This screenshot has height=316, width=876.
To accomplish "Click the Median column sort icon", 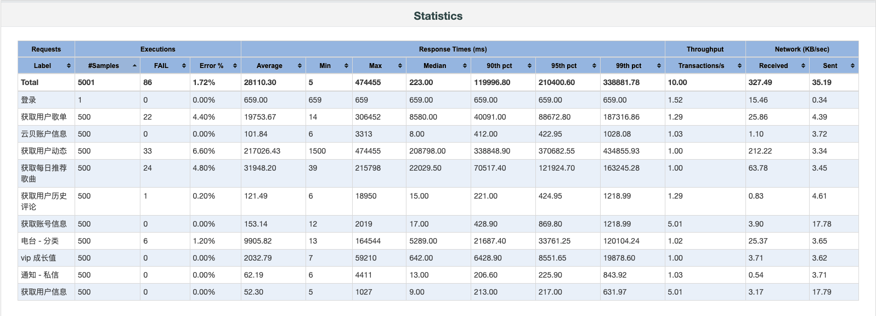I will (x=465, y=66).
